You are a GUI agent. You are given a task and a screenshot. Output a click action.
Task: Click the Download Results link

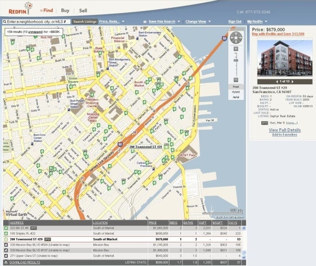click(x=25, y=262)
